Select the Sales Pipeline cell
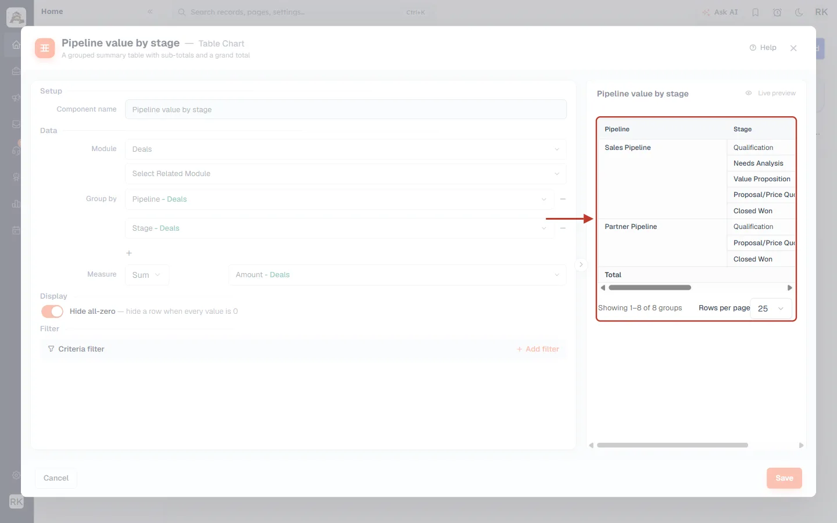This screenshot has height=523, width=837. pyautogui.click(x=662, y=179)
